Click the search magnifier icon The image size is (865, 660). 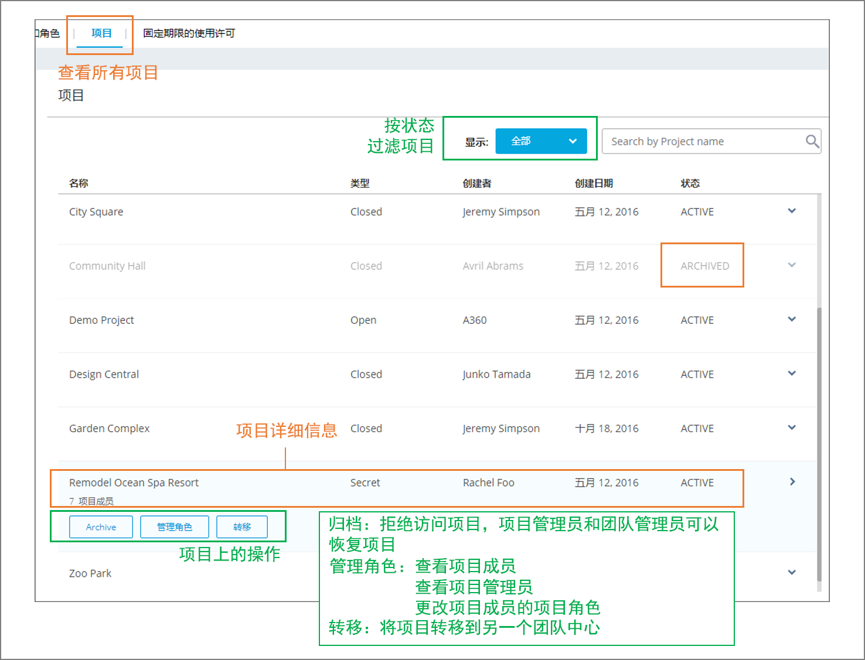pos(812,141)
